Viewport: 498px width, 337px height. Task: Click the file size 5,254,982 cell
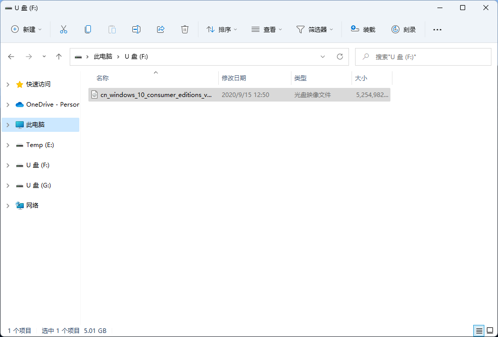pyautogui.click(x=372, y=94)
